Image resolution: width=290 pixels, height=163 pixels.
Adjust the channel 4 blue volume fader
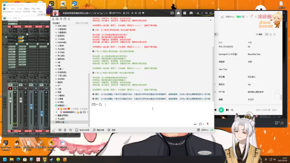tap(42, 114)
